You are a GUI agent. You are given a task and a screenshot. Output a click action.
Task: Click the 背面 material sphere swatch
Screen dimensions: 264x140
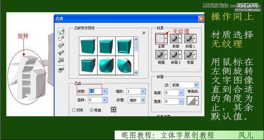point(189,55)
